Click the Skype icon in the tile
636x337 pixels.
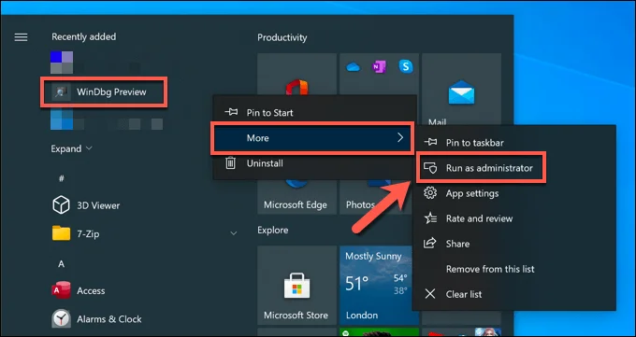(x=405, y=66)
